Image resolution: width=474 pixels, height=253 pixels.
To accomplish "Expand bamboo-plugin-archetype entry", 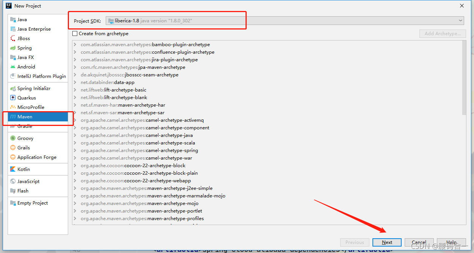I will (75, 45).
